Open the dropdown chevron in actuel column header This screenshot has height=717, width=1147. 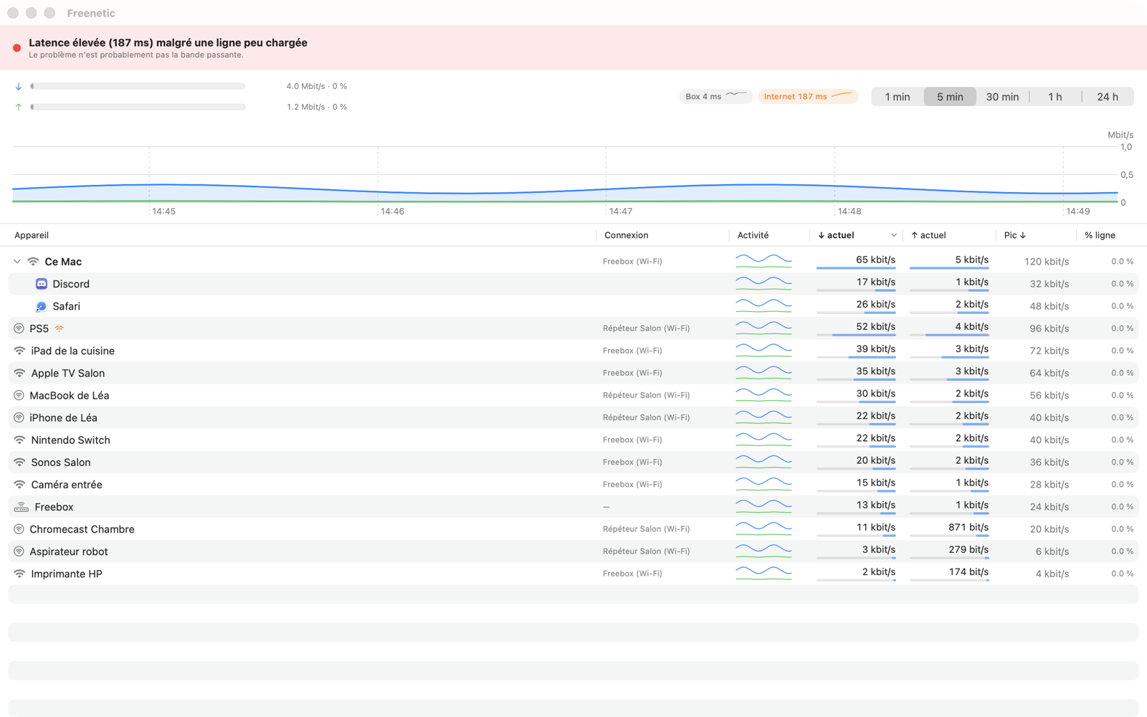click(894, 235)
